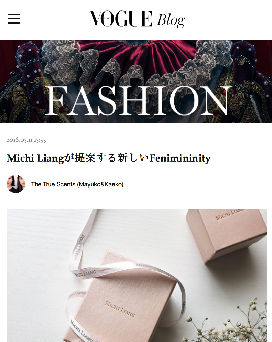Click the Mayuko&Kaeko part of author name
The height and width of the screenshot is (342, 272).
point(101,184)
